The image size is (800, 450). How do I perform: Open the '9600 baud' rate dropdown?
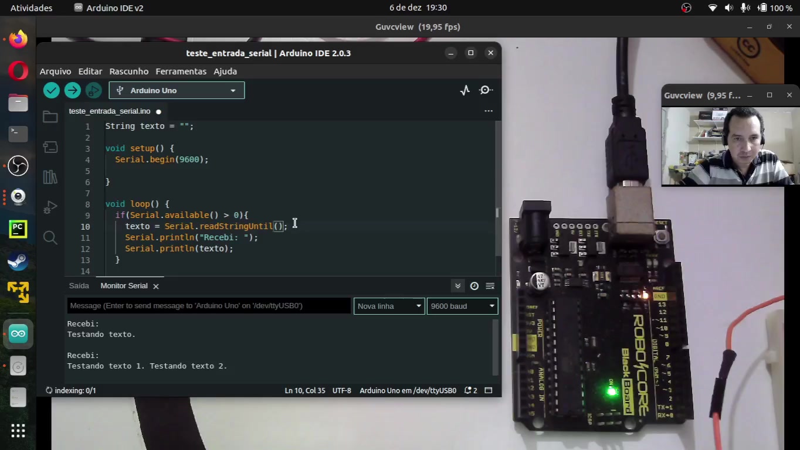pos(462,306)
